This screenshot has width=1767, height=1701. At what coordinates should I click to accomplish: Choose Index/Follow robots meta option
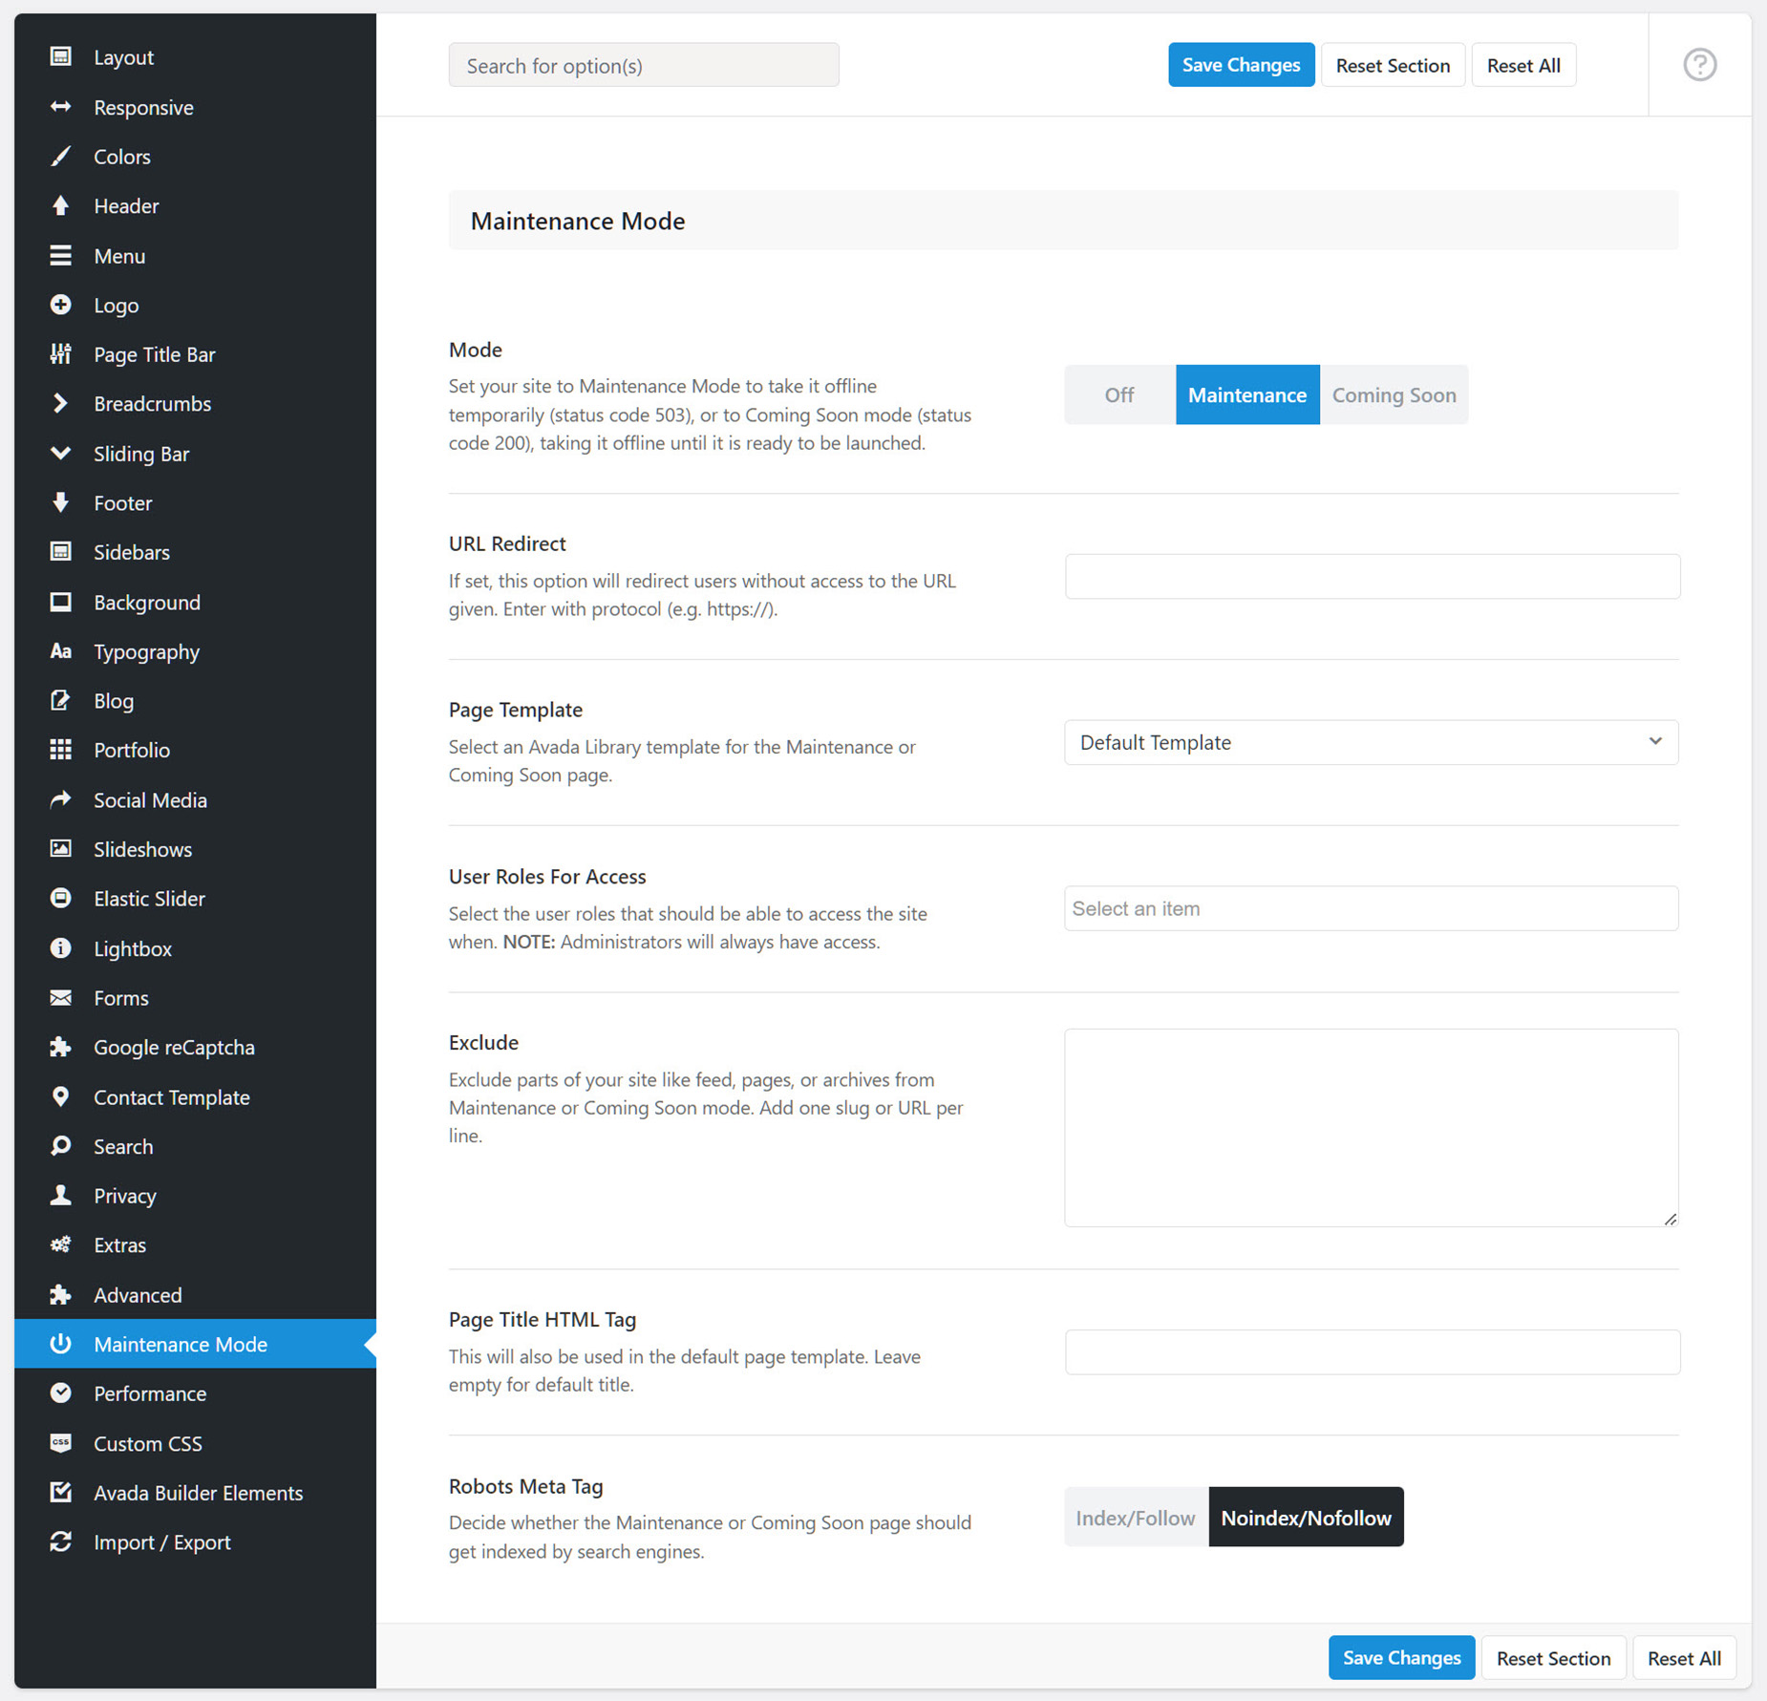pyautogui.click(x=1136, y=1517)
